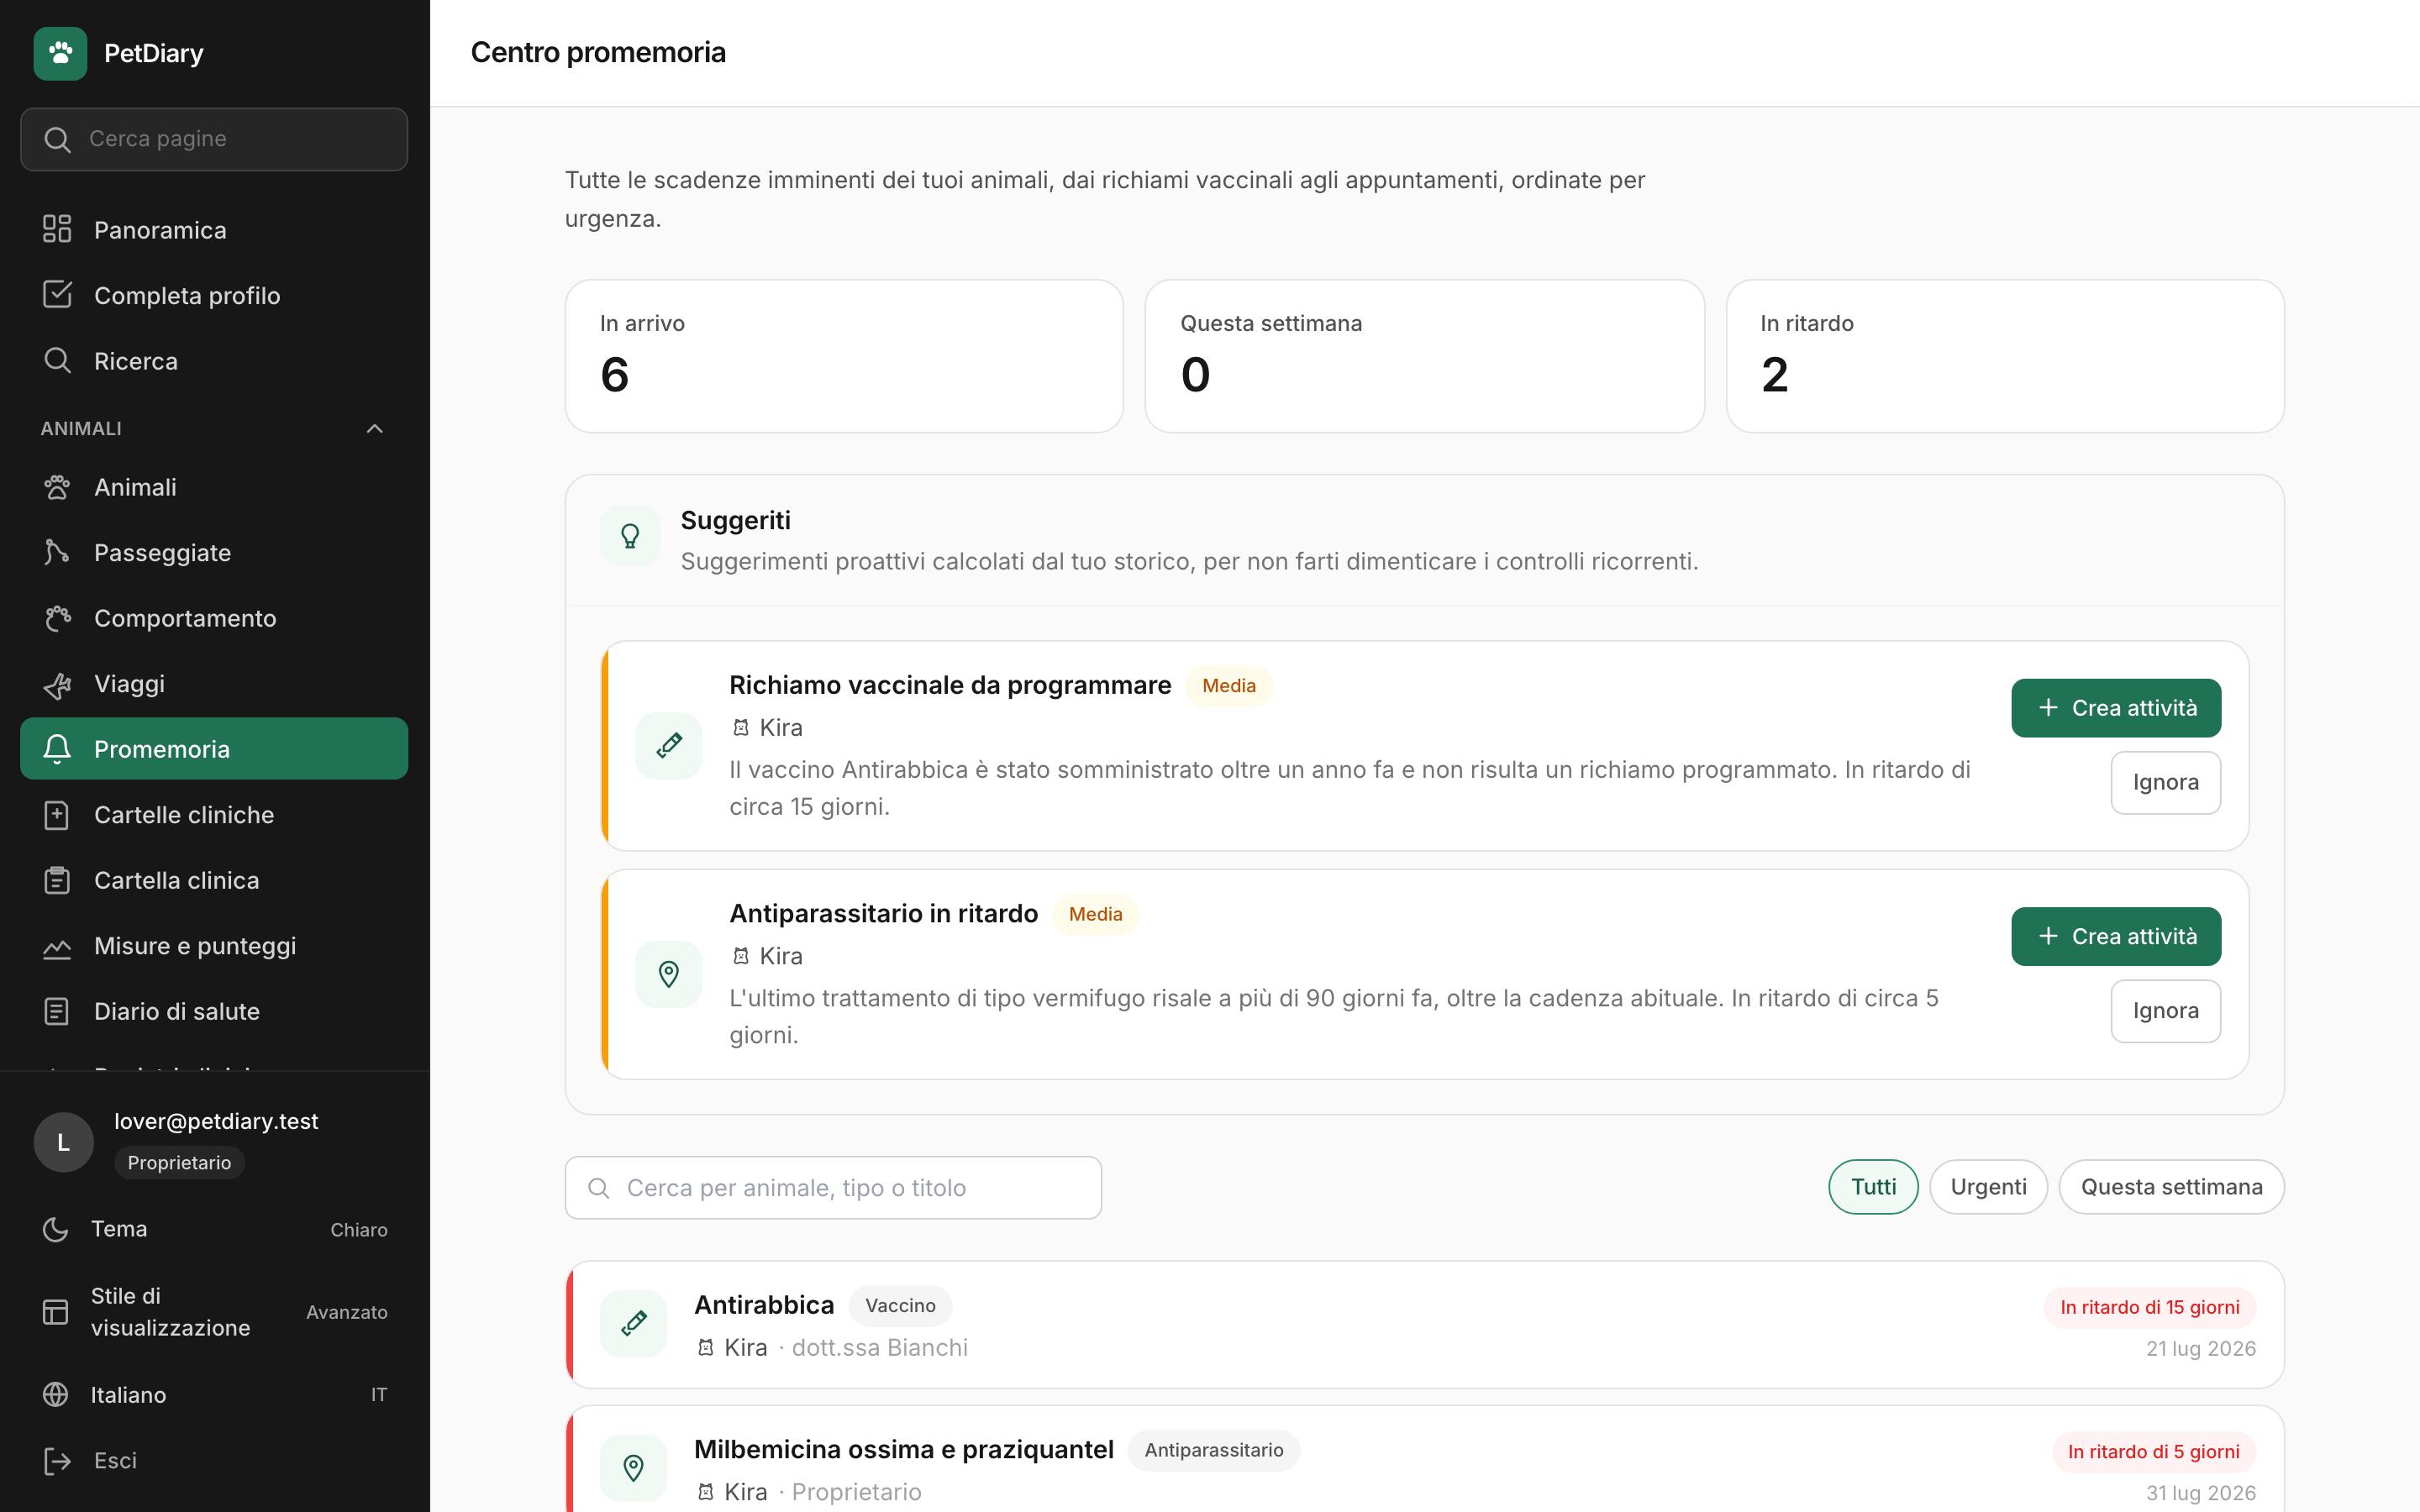Click the Promemoria bell icon
2420x1512 pixels.
click(57, 749)
